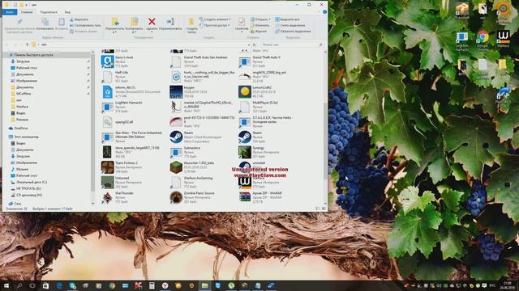Open OneDrive in the navigation pane

18,128
